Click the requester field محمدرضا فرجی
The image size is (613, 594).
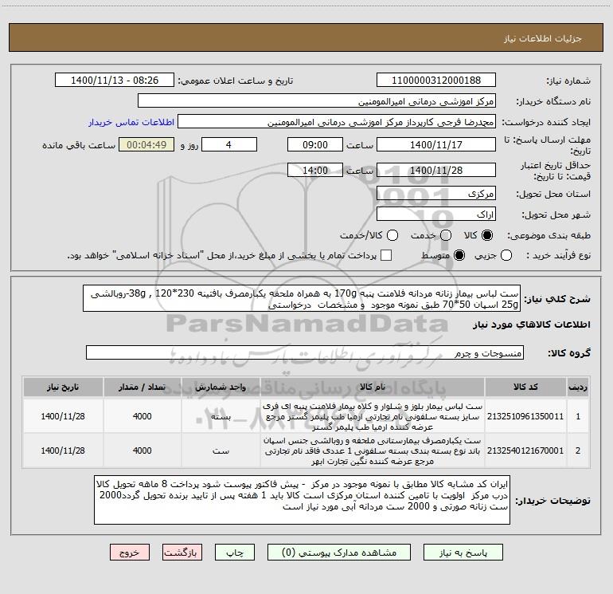(337, 122)
